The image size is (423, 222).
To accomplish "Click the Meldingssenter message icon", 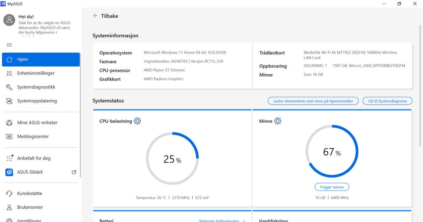I will click(x=9, y=137).
